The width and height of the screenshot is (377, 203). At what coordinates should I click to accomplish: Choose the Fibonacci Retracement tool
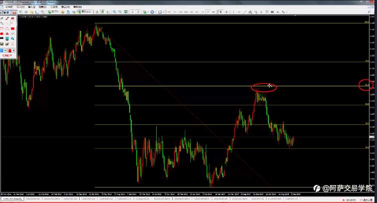pos(256,12)
